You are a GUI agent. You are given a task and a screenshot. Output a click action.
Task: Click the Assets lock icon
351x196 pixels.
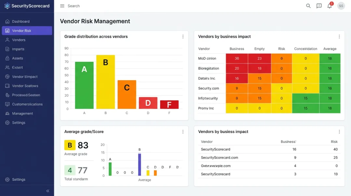7,58
